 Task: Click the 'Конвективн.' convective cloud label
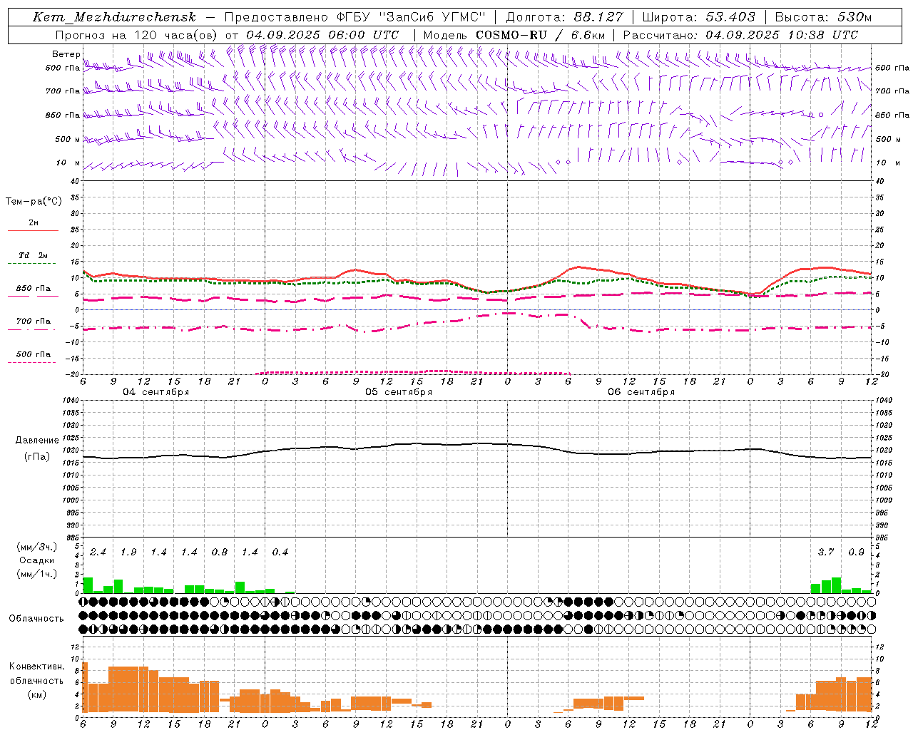36,667
